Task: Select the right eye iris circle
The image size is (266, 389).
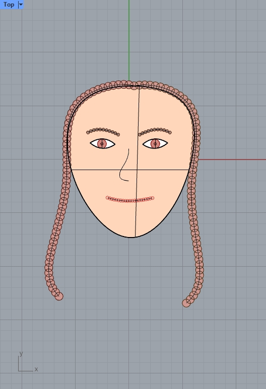Action: 155,143
